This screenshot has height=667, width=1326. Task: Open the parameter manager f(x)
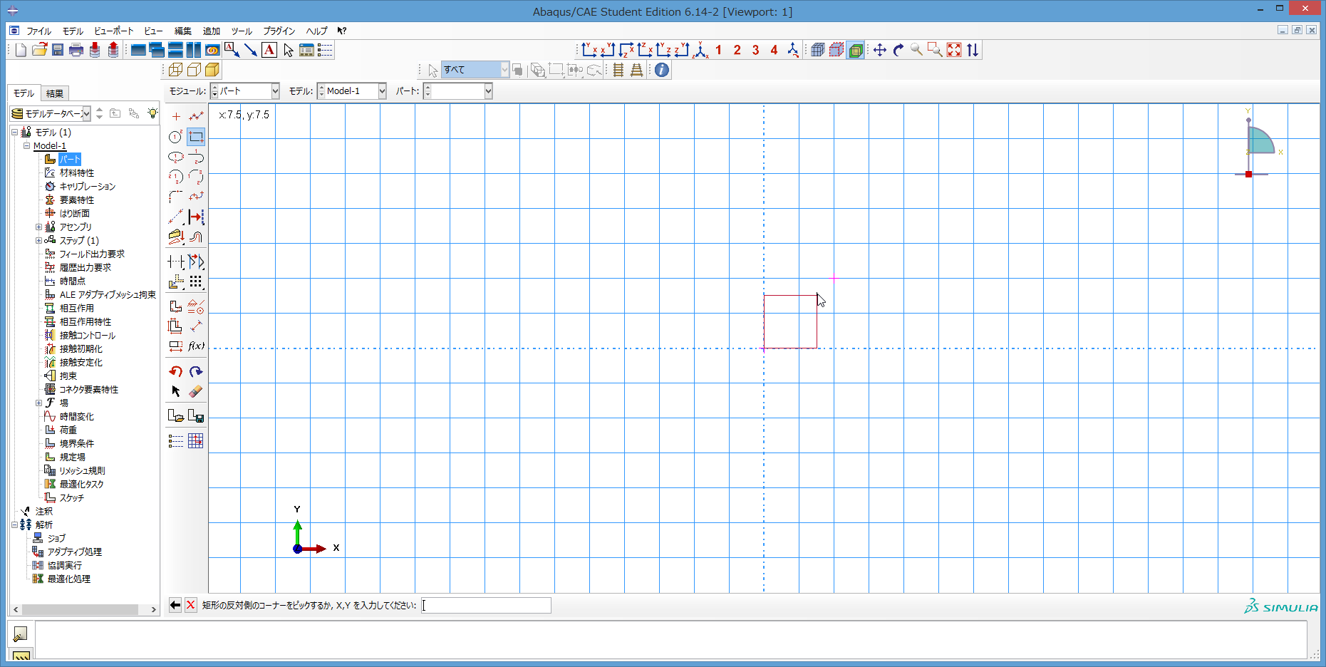(196, 346)
